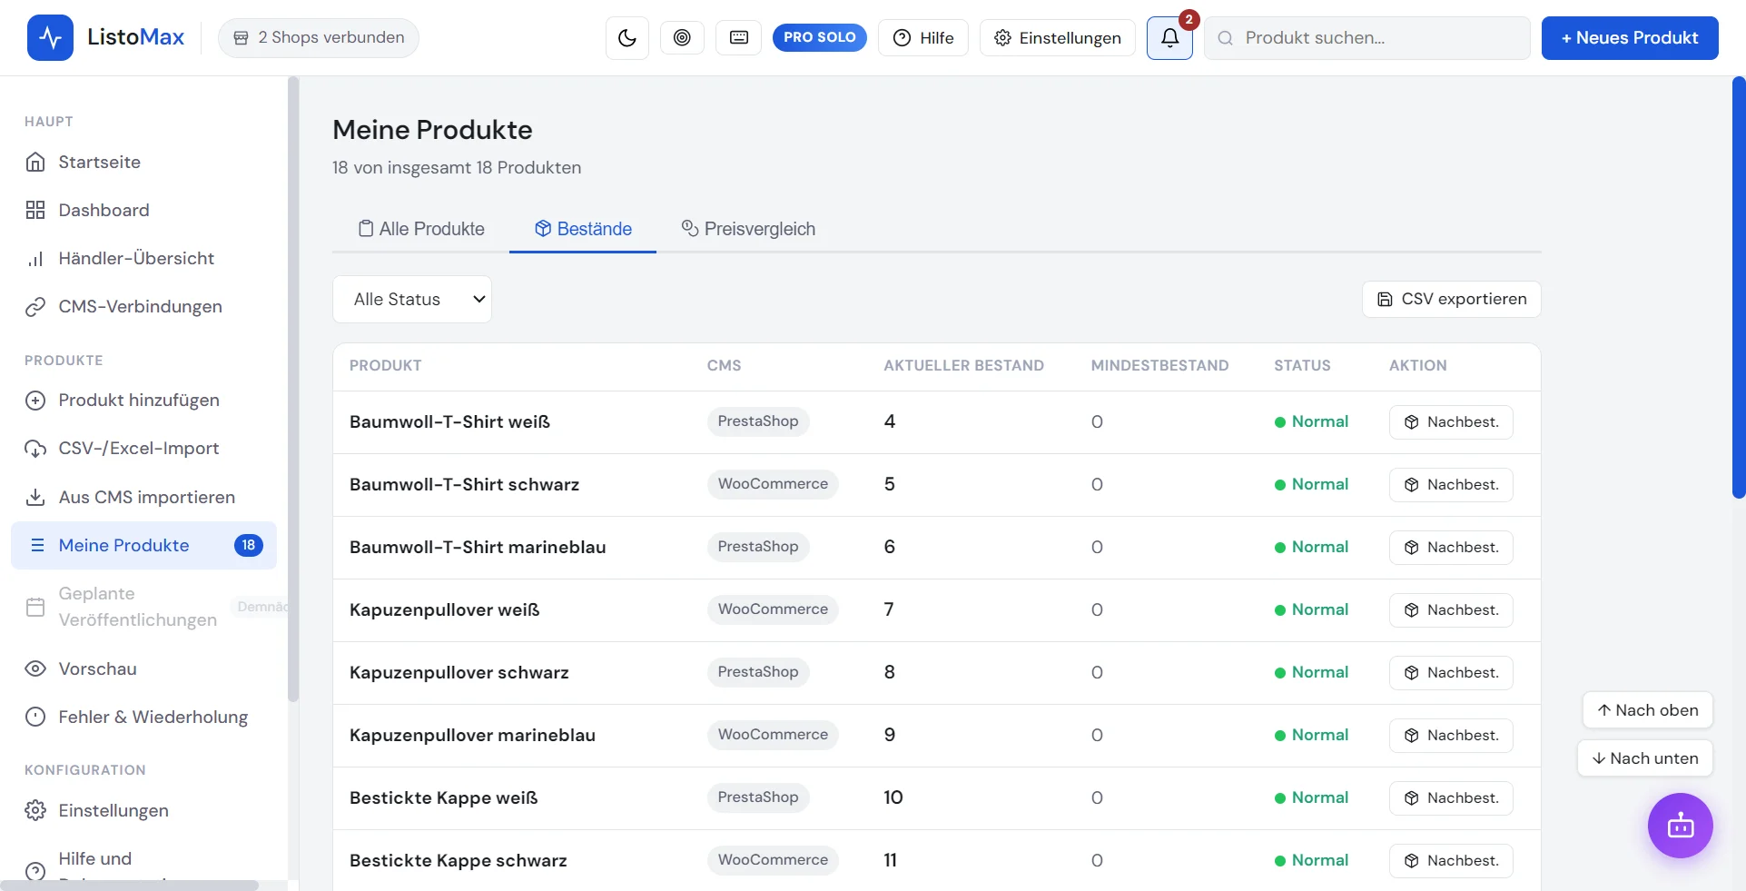Click the 2 Shops verbunden pill

tap(319, 38)
